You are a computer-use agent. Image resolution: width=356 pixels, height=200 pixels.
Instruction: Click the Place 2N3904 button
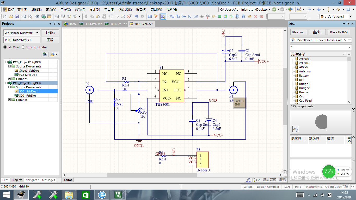coord(339,32)
